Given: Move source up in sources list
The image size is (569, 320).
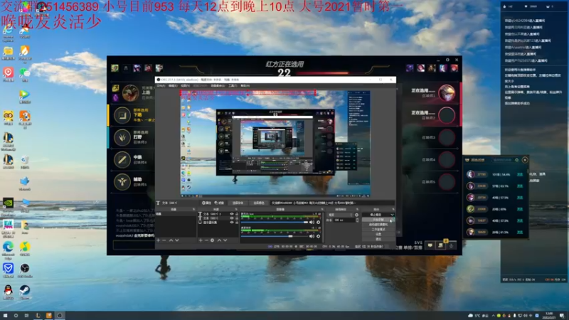Looking at the screenshot, I should 219,240.
